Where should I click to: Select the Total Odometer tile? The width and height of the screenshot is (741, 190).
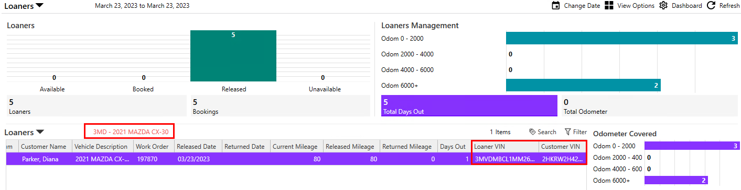coord(650,105)
